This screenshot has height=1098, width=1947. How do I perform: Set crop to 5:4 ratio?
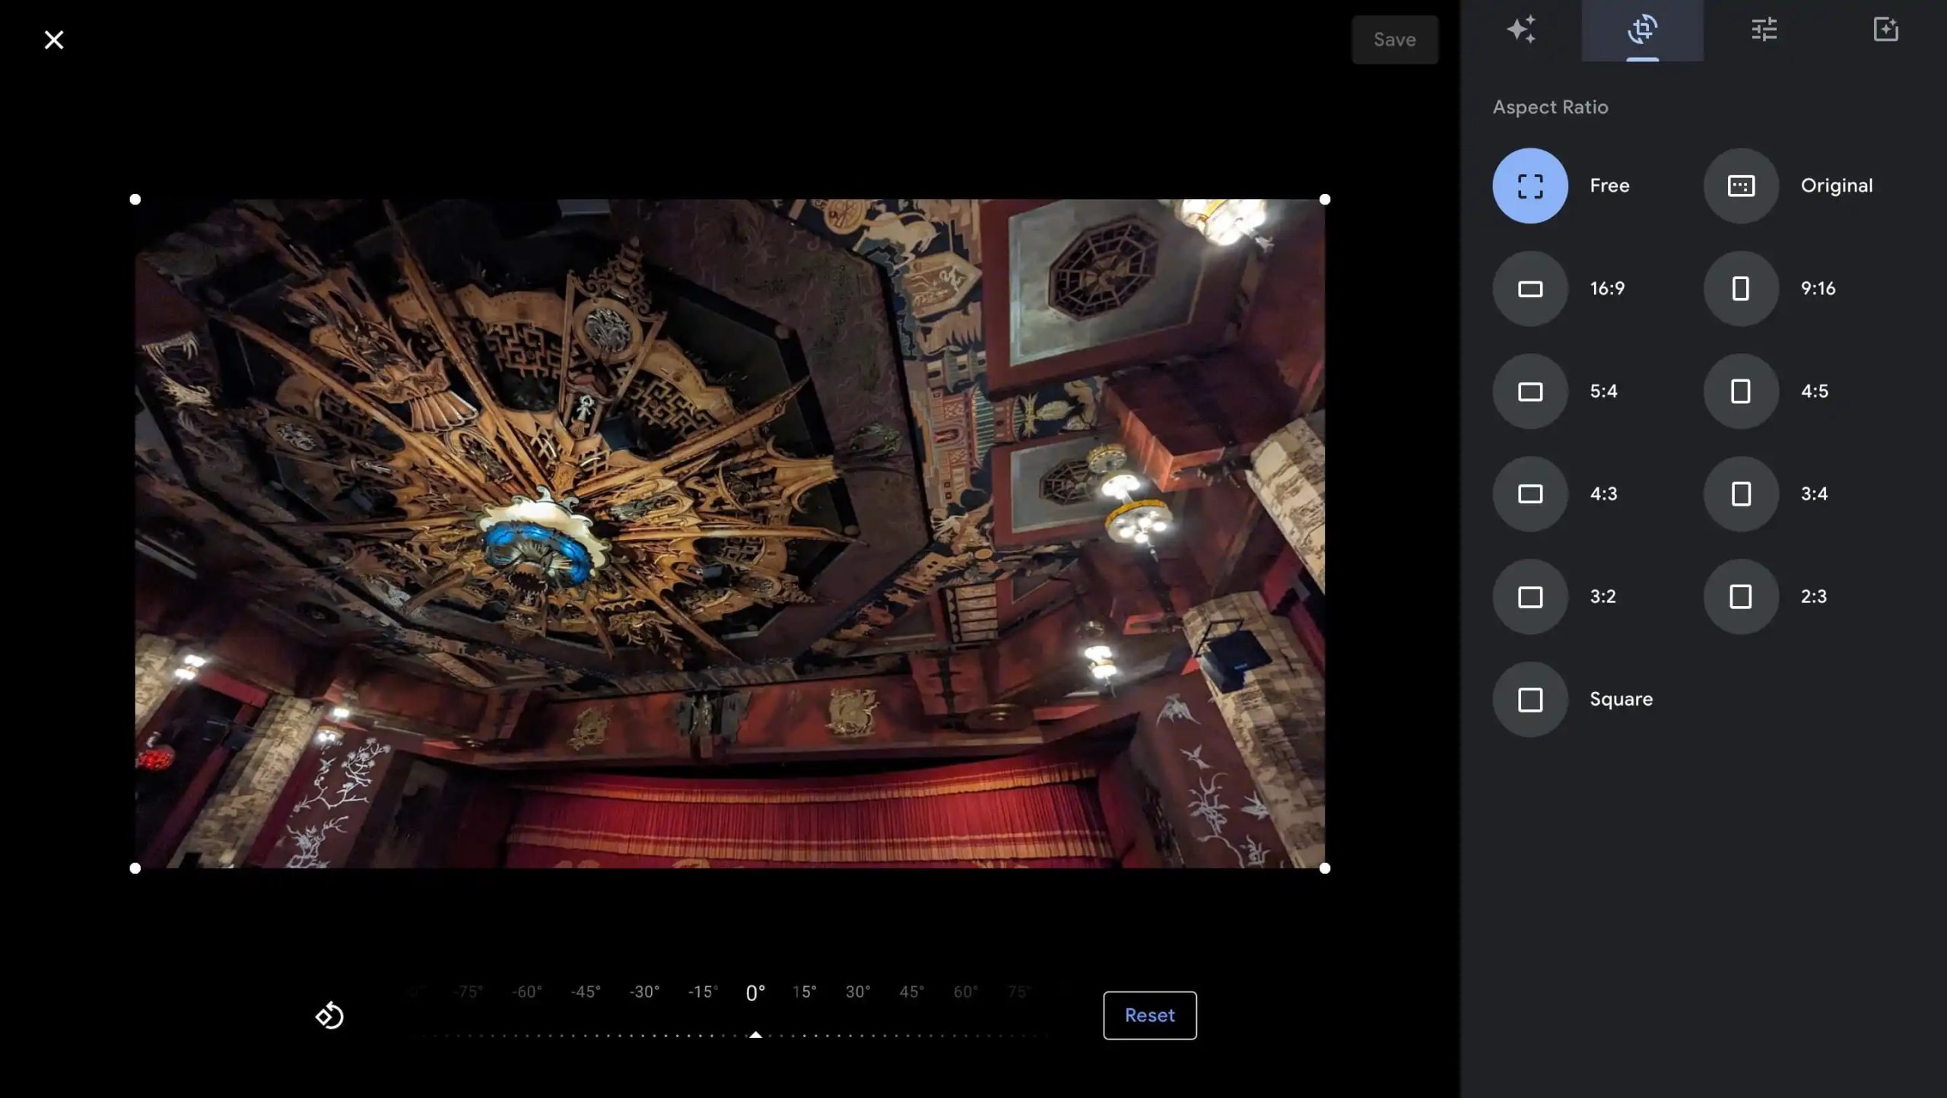[1529, 392]
